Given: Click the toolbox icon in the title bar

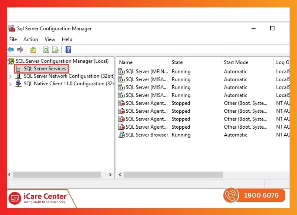Looking at the screenshot, I should coord(12,29).
